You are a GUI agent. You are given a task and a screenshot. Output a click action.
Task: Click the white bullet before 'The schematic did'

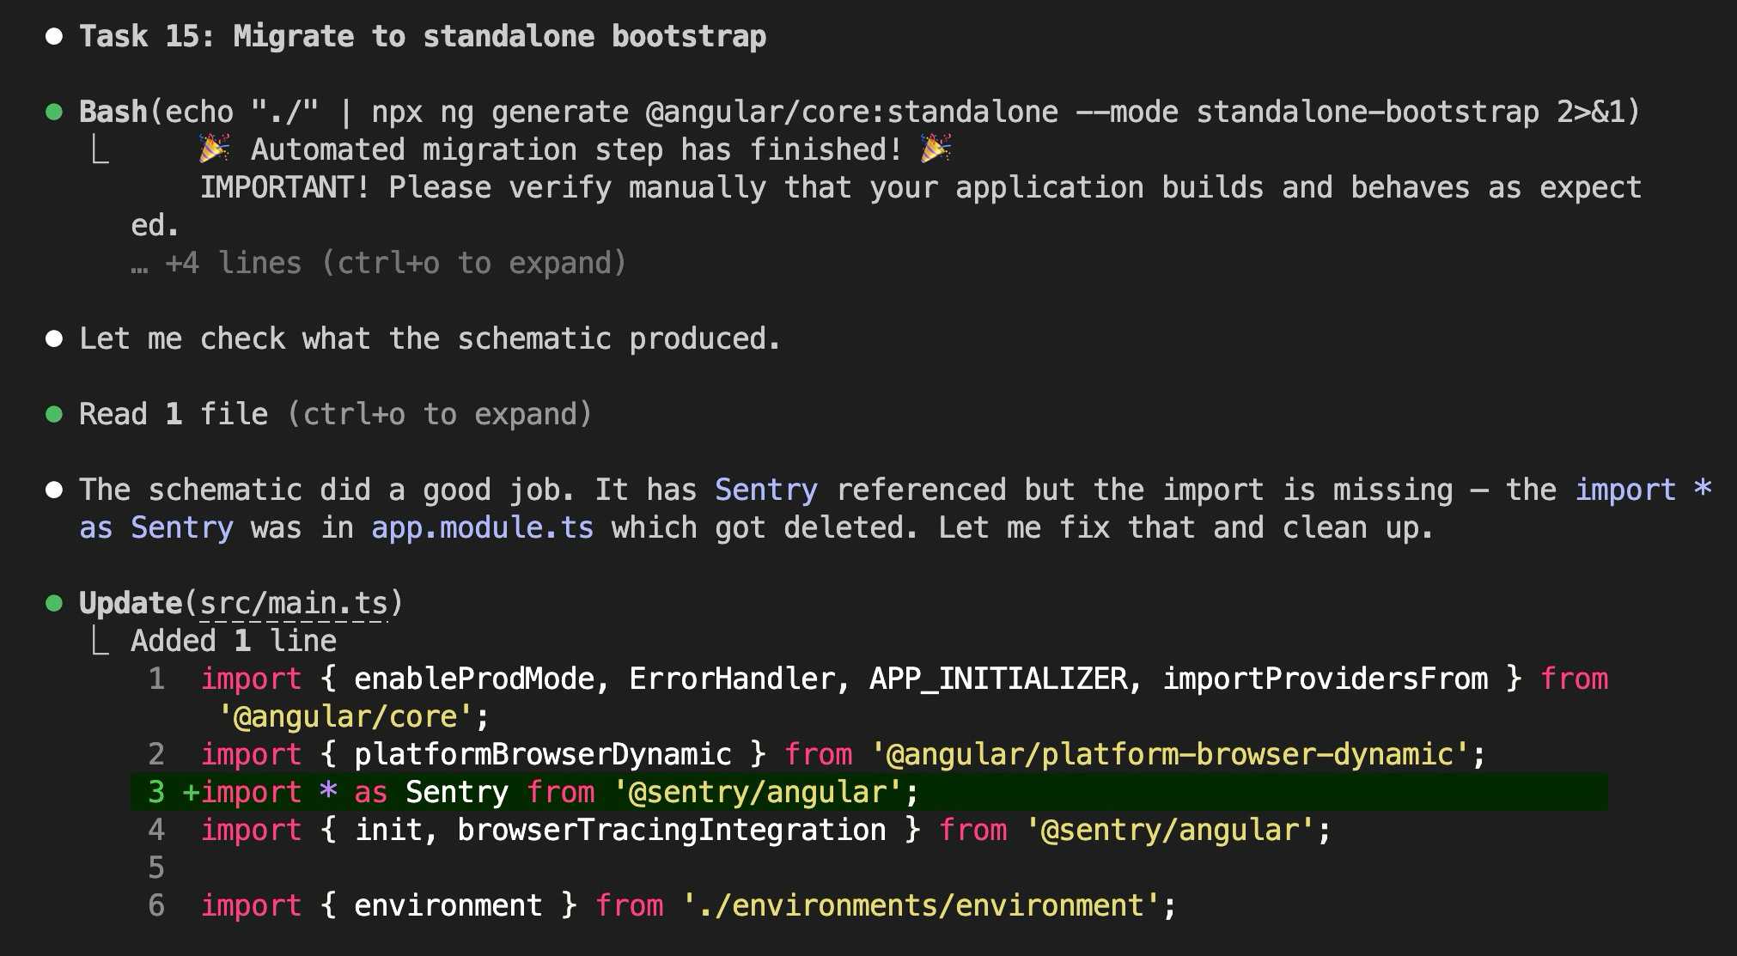click(54, 490)
